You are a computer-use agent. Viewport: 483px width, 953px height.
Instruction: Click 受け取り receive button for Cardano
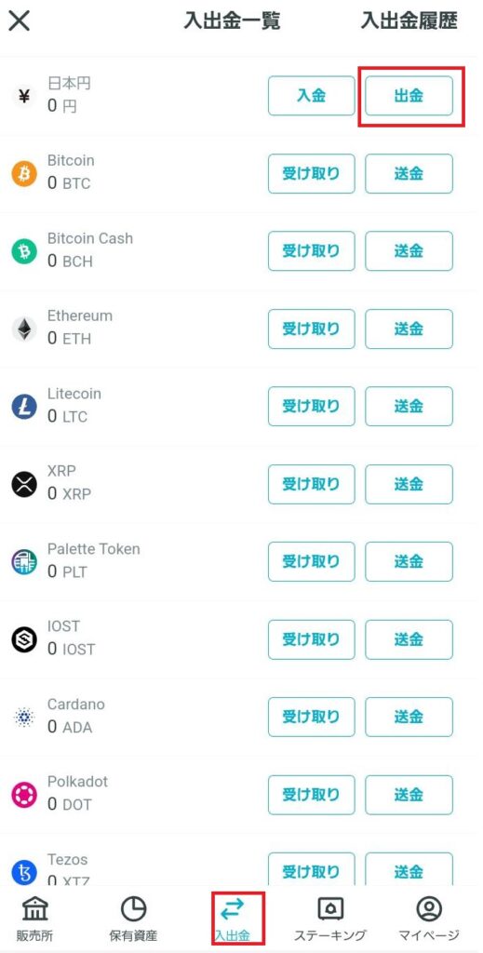click(312, 718)
